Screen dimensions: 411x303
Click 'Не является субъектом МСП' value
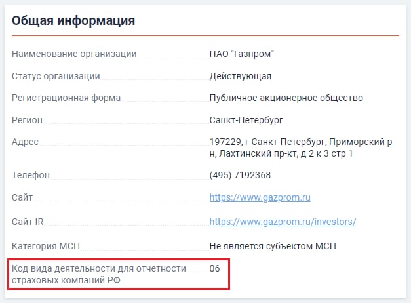click(x=273, y=247)
